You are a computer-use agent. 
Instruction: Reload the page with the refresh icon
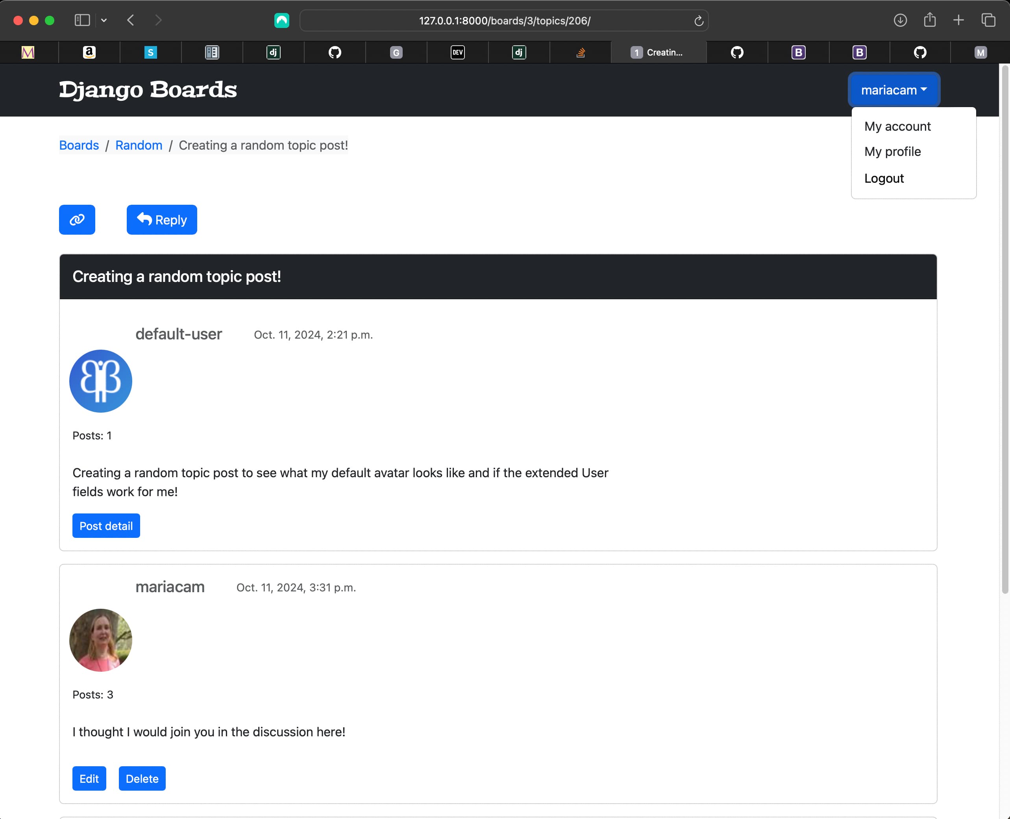tap(698, 21)
